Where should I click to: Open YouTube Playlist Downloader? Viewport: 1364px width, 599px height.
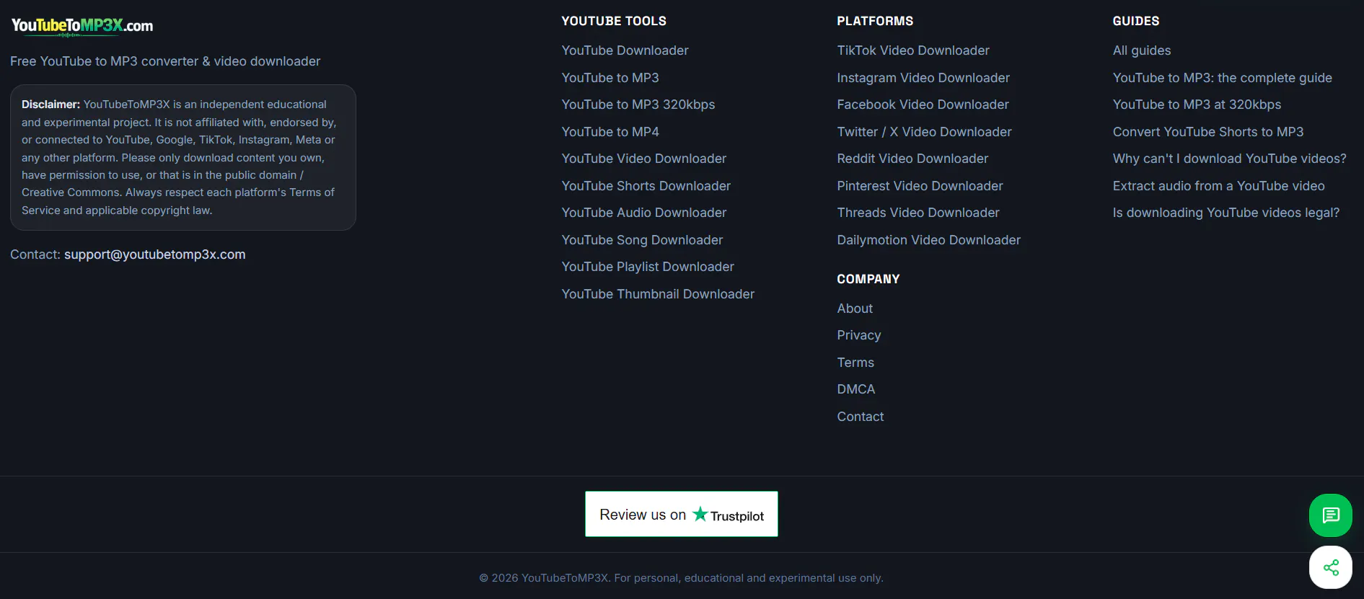click(648, 267)
